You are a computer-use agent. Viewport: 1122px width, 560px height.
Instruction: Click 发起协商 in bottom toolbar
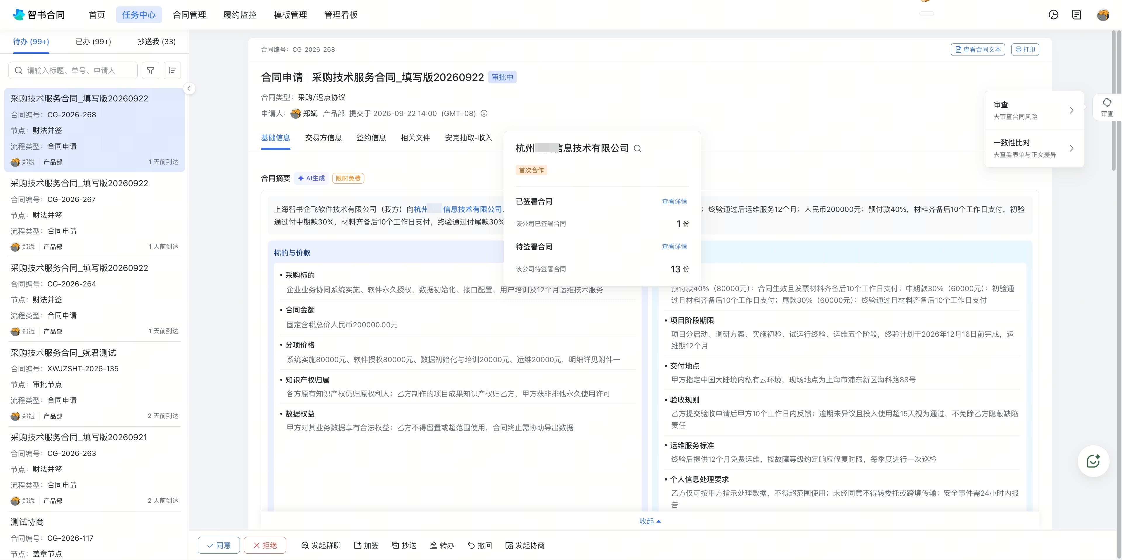(x=525, y=545)
